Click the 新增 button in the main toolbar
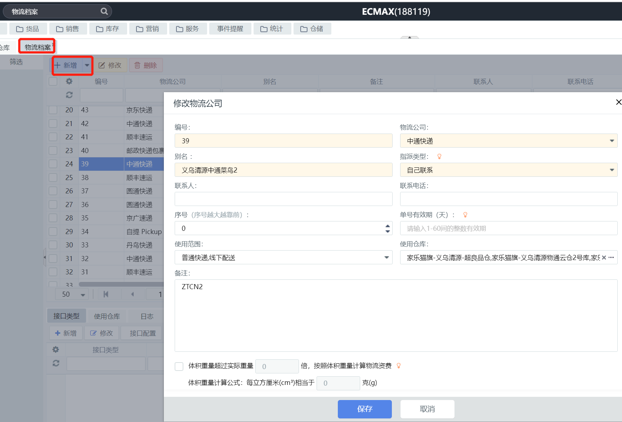 pos(66,65)
